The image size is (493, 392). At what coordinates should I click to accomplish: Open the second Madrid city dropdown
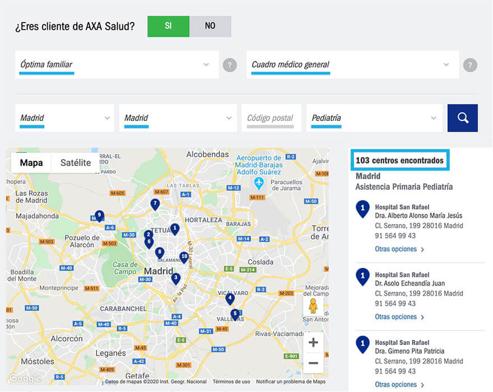tap(178, 118)
